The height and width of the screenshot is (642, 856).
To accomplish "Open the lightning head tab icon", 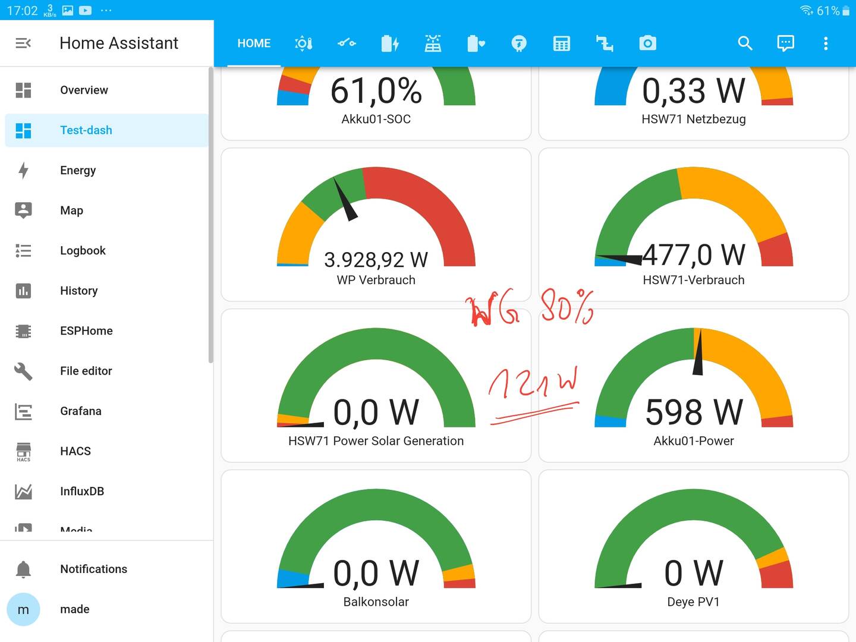I will tap(519, 43).
